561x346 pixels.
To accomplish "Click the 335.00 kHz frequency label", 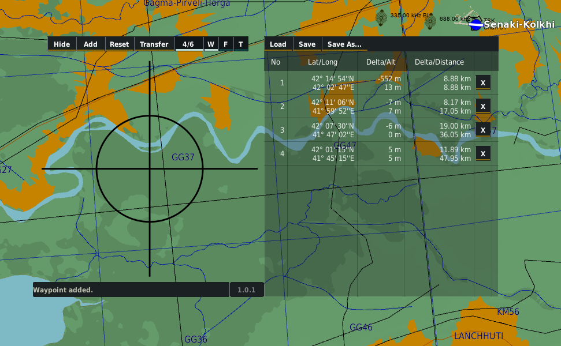I will [409, 16].
